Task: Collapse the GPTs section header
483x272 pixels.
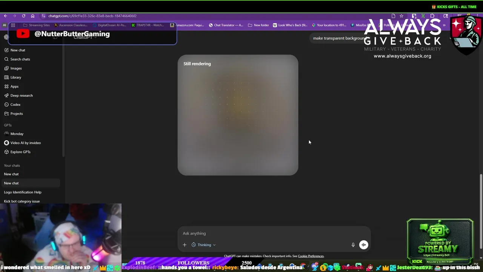Action: [8, 125]
